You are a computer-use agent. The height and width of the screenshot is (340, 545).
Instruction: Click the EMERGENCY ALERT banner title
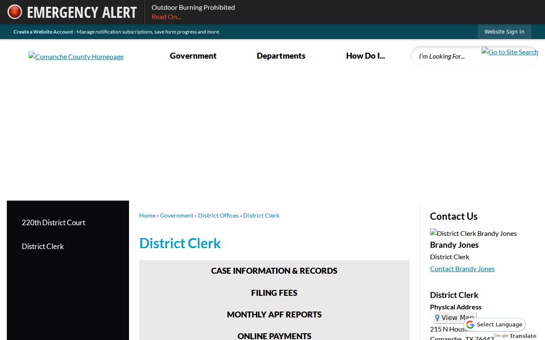pos(82,12)
